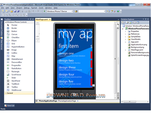
Task: Expand the App.xaml node
Action: pos(126,42)
